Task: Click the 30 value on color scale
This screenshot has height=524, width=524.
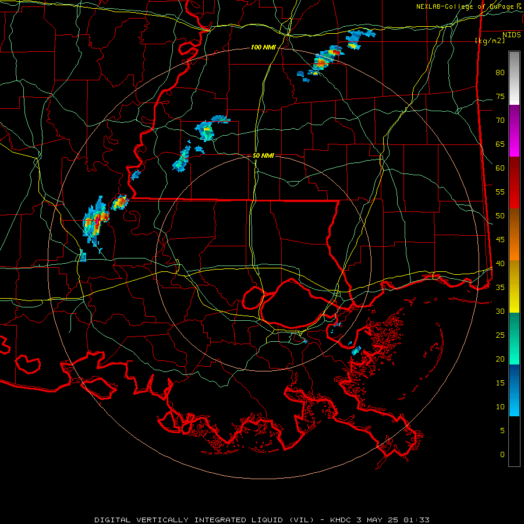Action: [x=500, y=311]
